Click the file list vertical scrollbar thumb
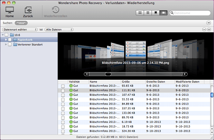 pyautogui.click(x=212, y=95)
